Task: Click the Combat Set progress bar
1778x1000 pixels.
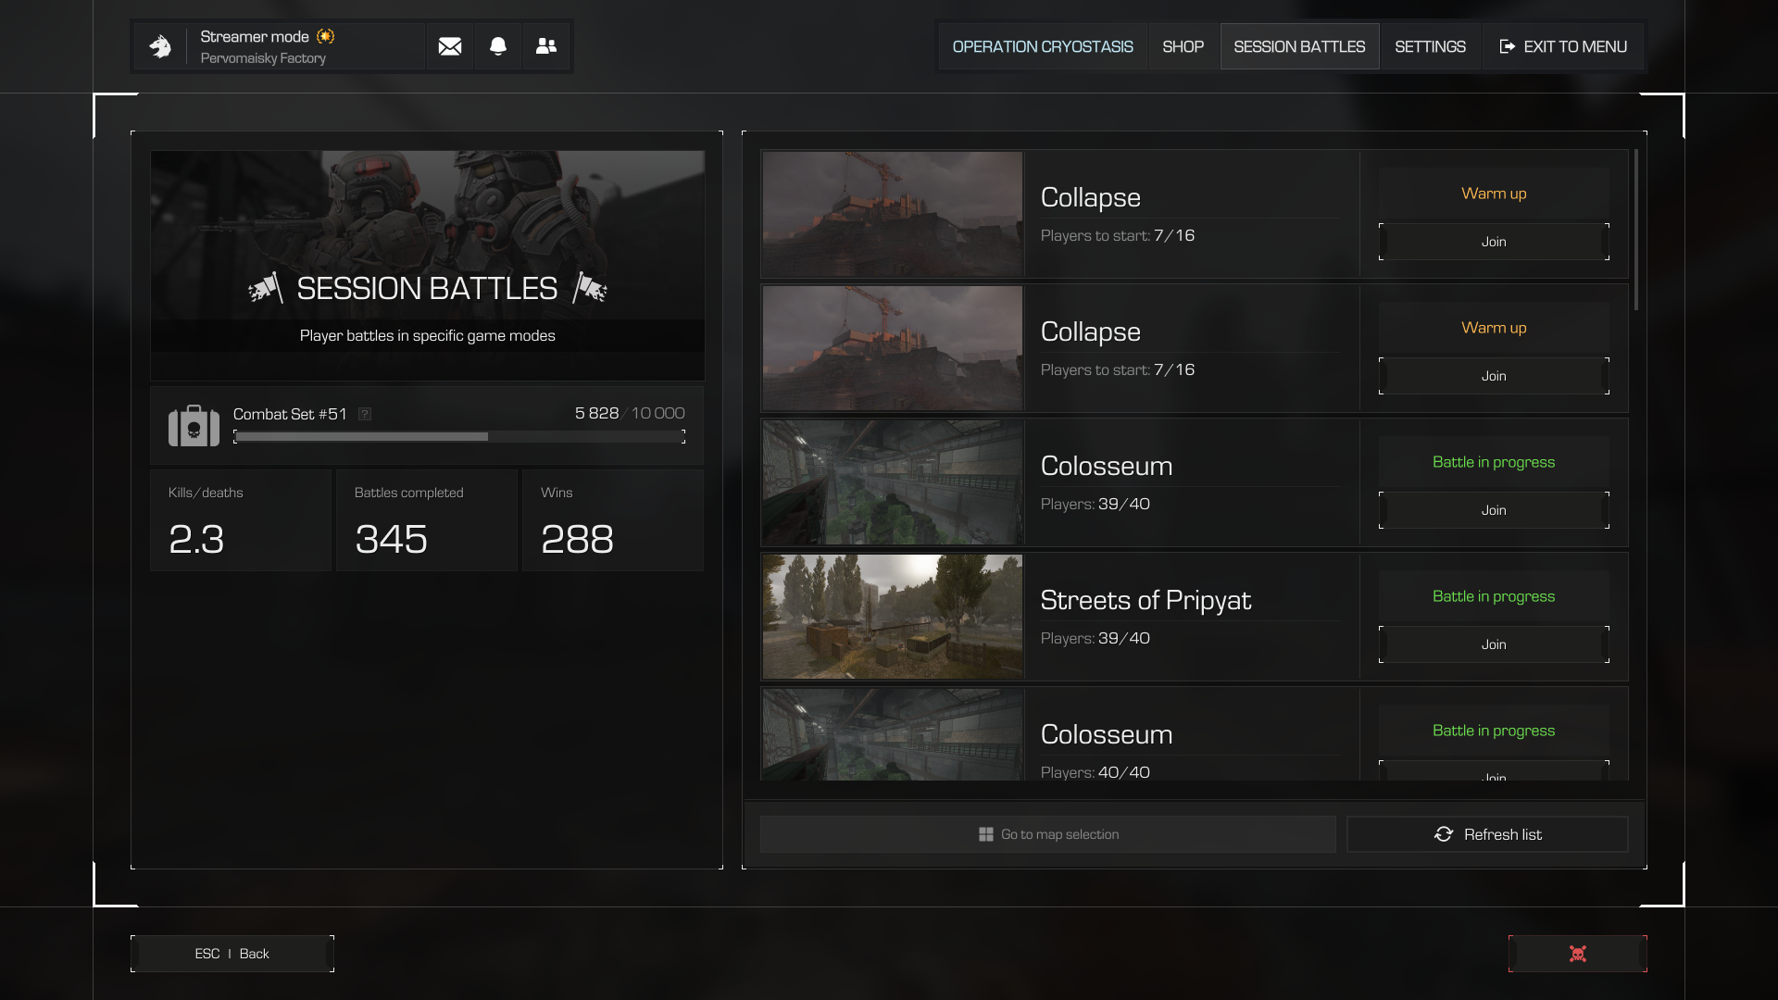Action: (x=459, y=436)
